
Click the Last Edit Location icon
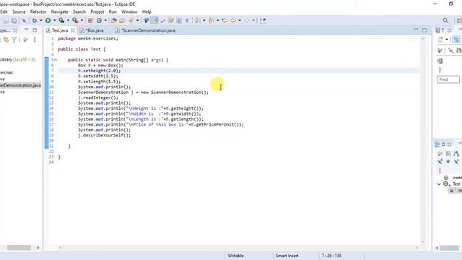click(225, 20)
